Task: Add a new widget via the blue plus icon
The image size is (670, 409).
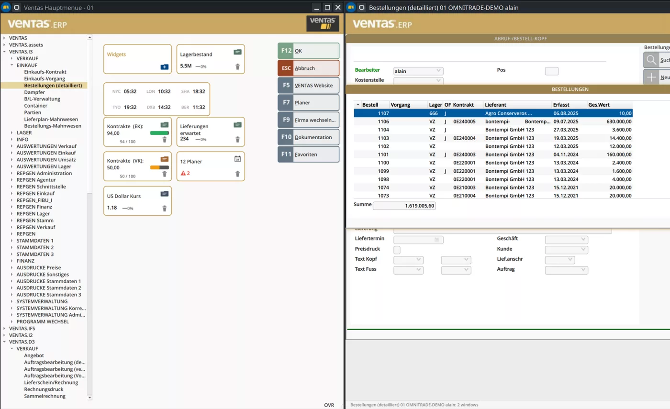Action: 164,67
